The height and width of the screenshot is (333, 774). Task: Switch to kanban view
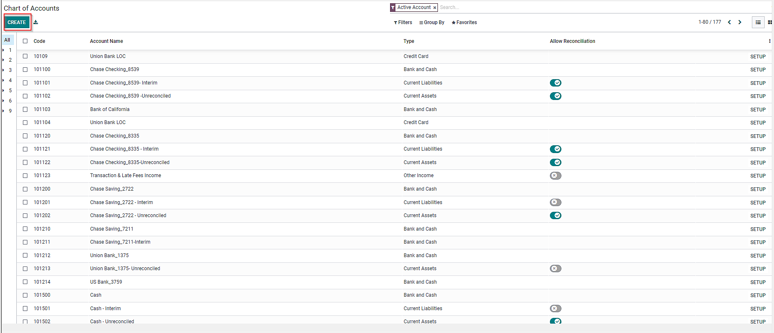(x=770, y=22)
